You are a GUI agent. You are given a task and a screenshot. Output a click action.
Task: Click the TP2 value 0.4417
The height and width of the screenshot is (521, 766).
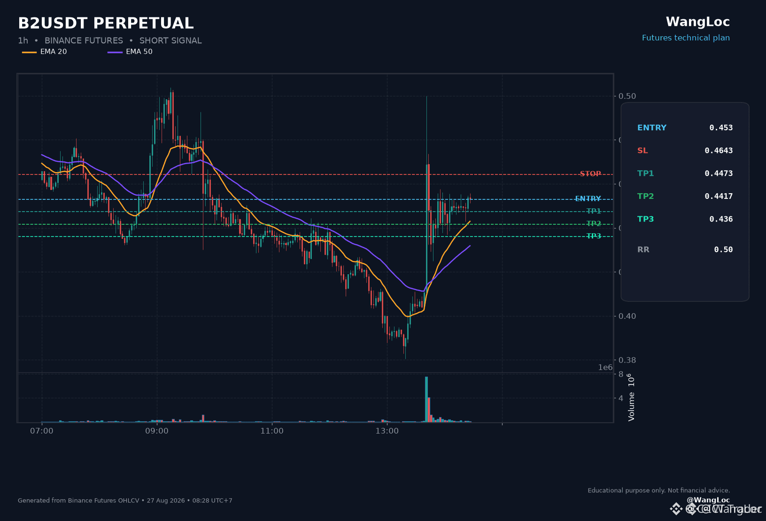pos(719,196)
